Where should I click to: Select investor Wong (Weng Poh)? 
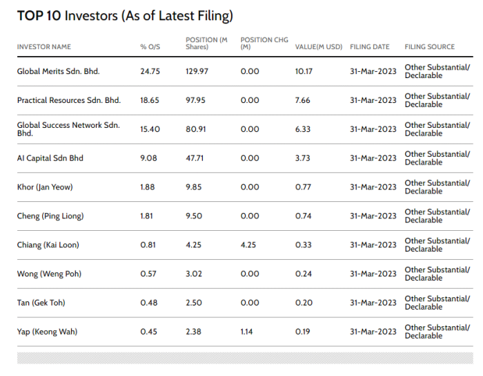click(49, 274)
